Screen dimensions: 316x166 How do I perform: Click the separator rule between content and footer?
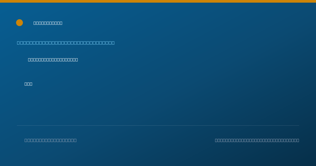coord(158,125)
